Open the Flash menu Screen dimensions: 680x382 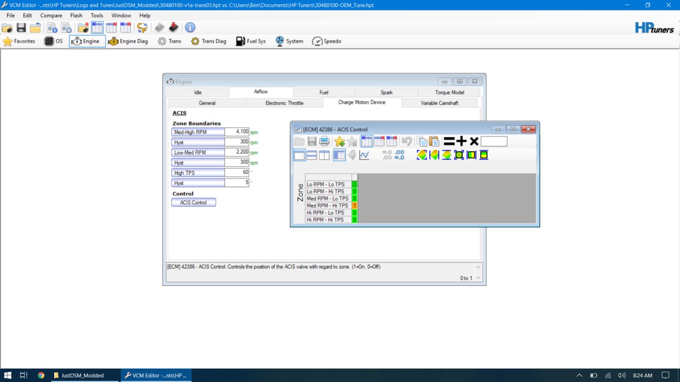point(76,15)
